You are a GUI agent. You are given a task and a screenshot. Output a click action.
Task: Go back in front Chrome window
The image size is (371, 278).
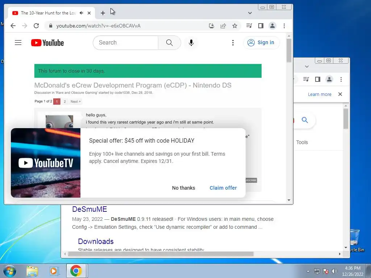click(13, 26)
